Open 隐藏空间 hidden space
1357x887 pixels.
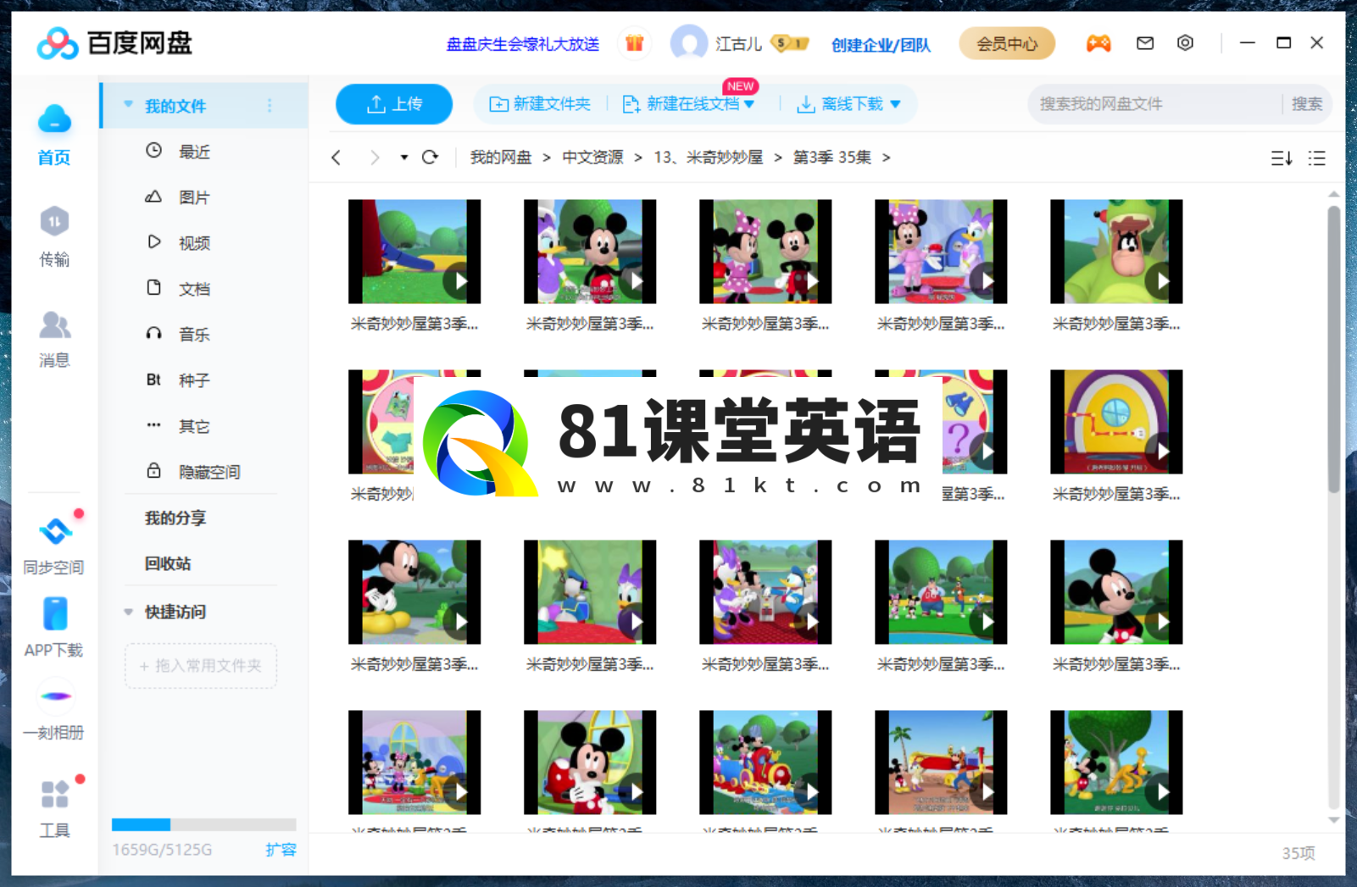click(x=209, y=472)
